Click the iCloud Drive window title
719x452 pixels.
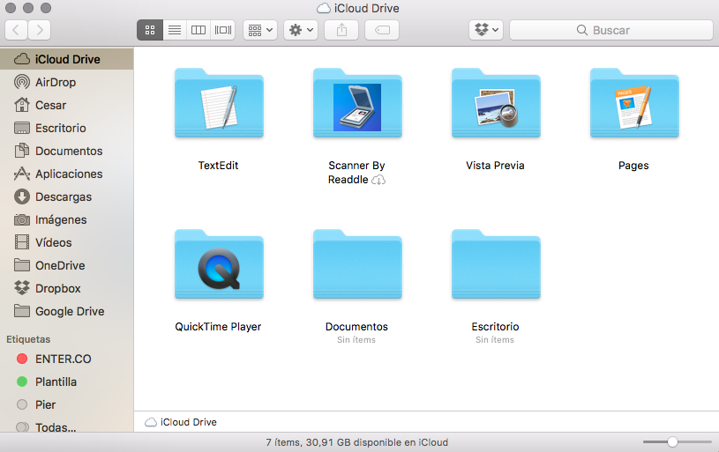(358, 8)
